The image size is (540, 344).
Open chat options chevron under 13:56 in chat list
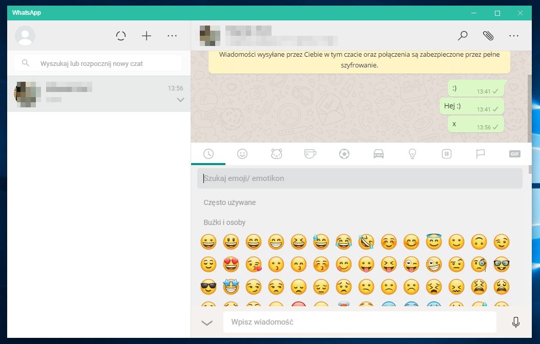pos(180,100)
